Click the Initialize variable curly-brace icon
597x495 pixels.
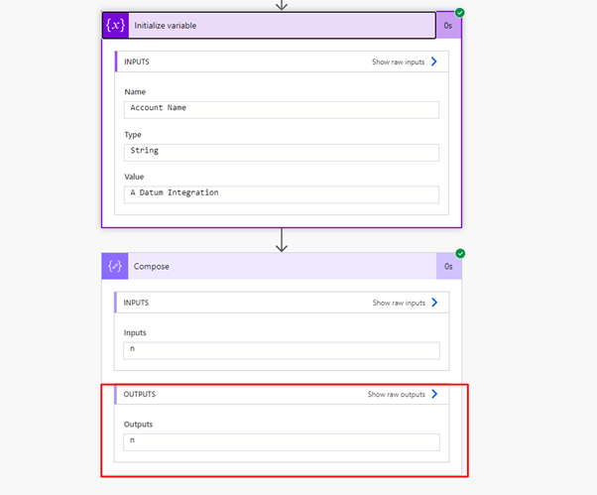point(116,26)
